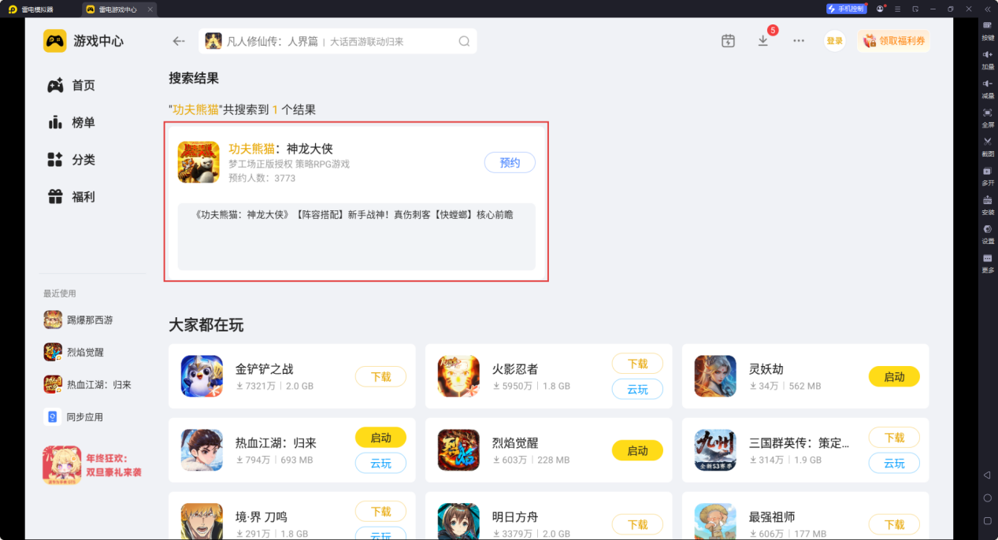Click 下载 for 火影忍者
The height and width of the screenshot is (540, 998).
(637, 364)
